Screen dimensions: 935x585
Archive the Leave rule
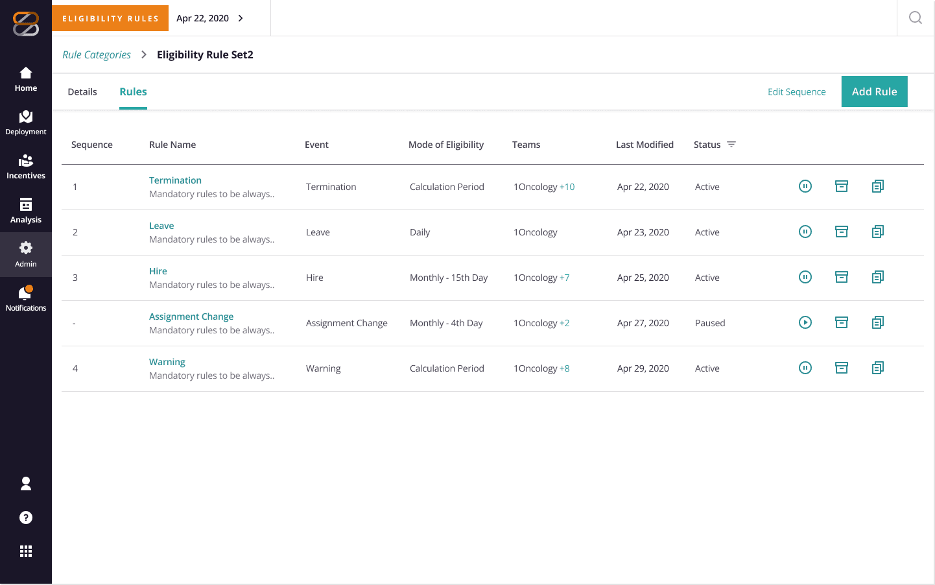click(x=842, y=232)
